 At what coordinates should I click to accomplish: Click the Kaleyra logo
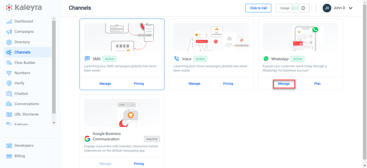[24, 8]
